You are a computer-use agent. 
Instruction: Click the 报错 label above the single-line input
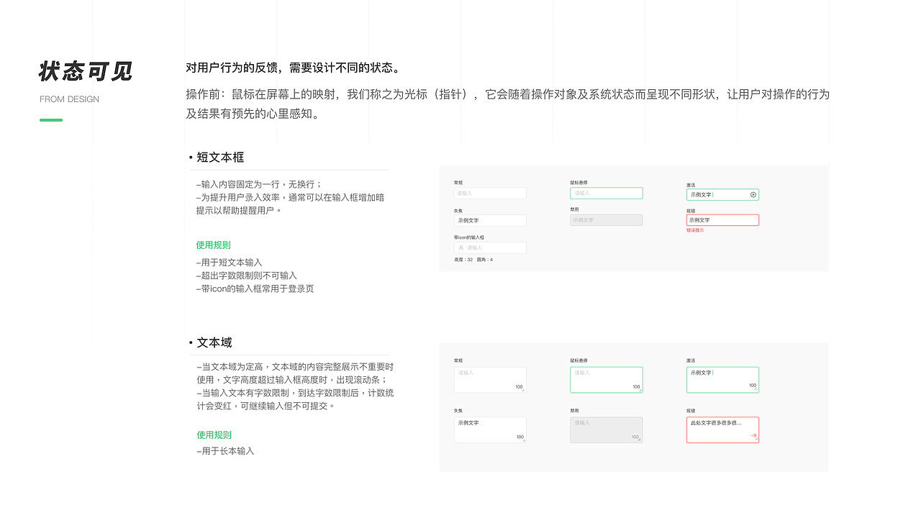click(x=691, y=211)
